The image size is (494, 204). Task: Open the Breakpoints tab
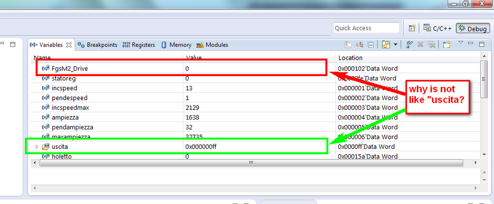click(x=97, y=45)
